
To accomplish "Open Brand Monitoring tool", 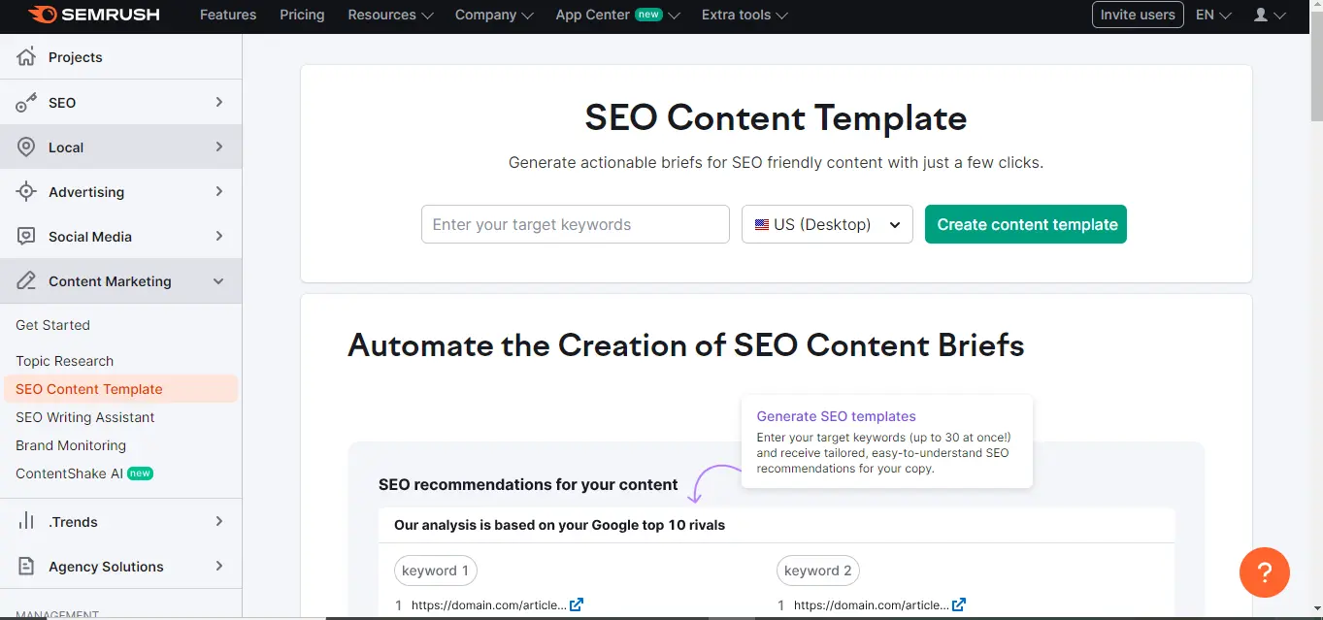I will (x=71, y=445).
